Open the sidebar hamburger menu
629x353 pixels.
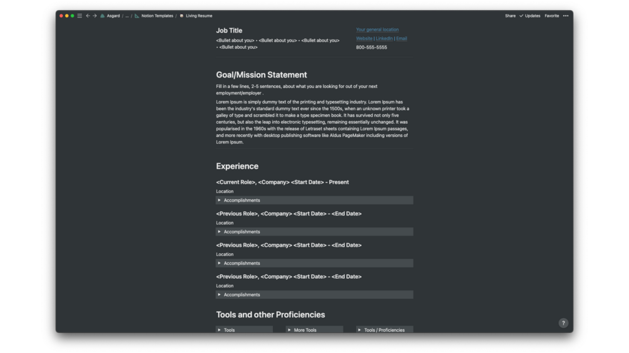(x=79, y=16)
